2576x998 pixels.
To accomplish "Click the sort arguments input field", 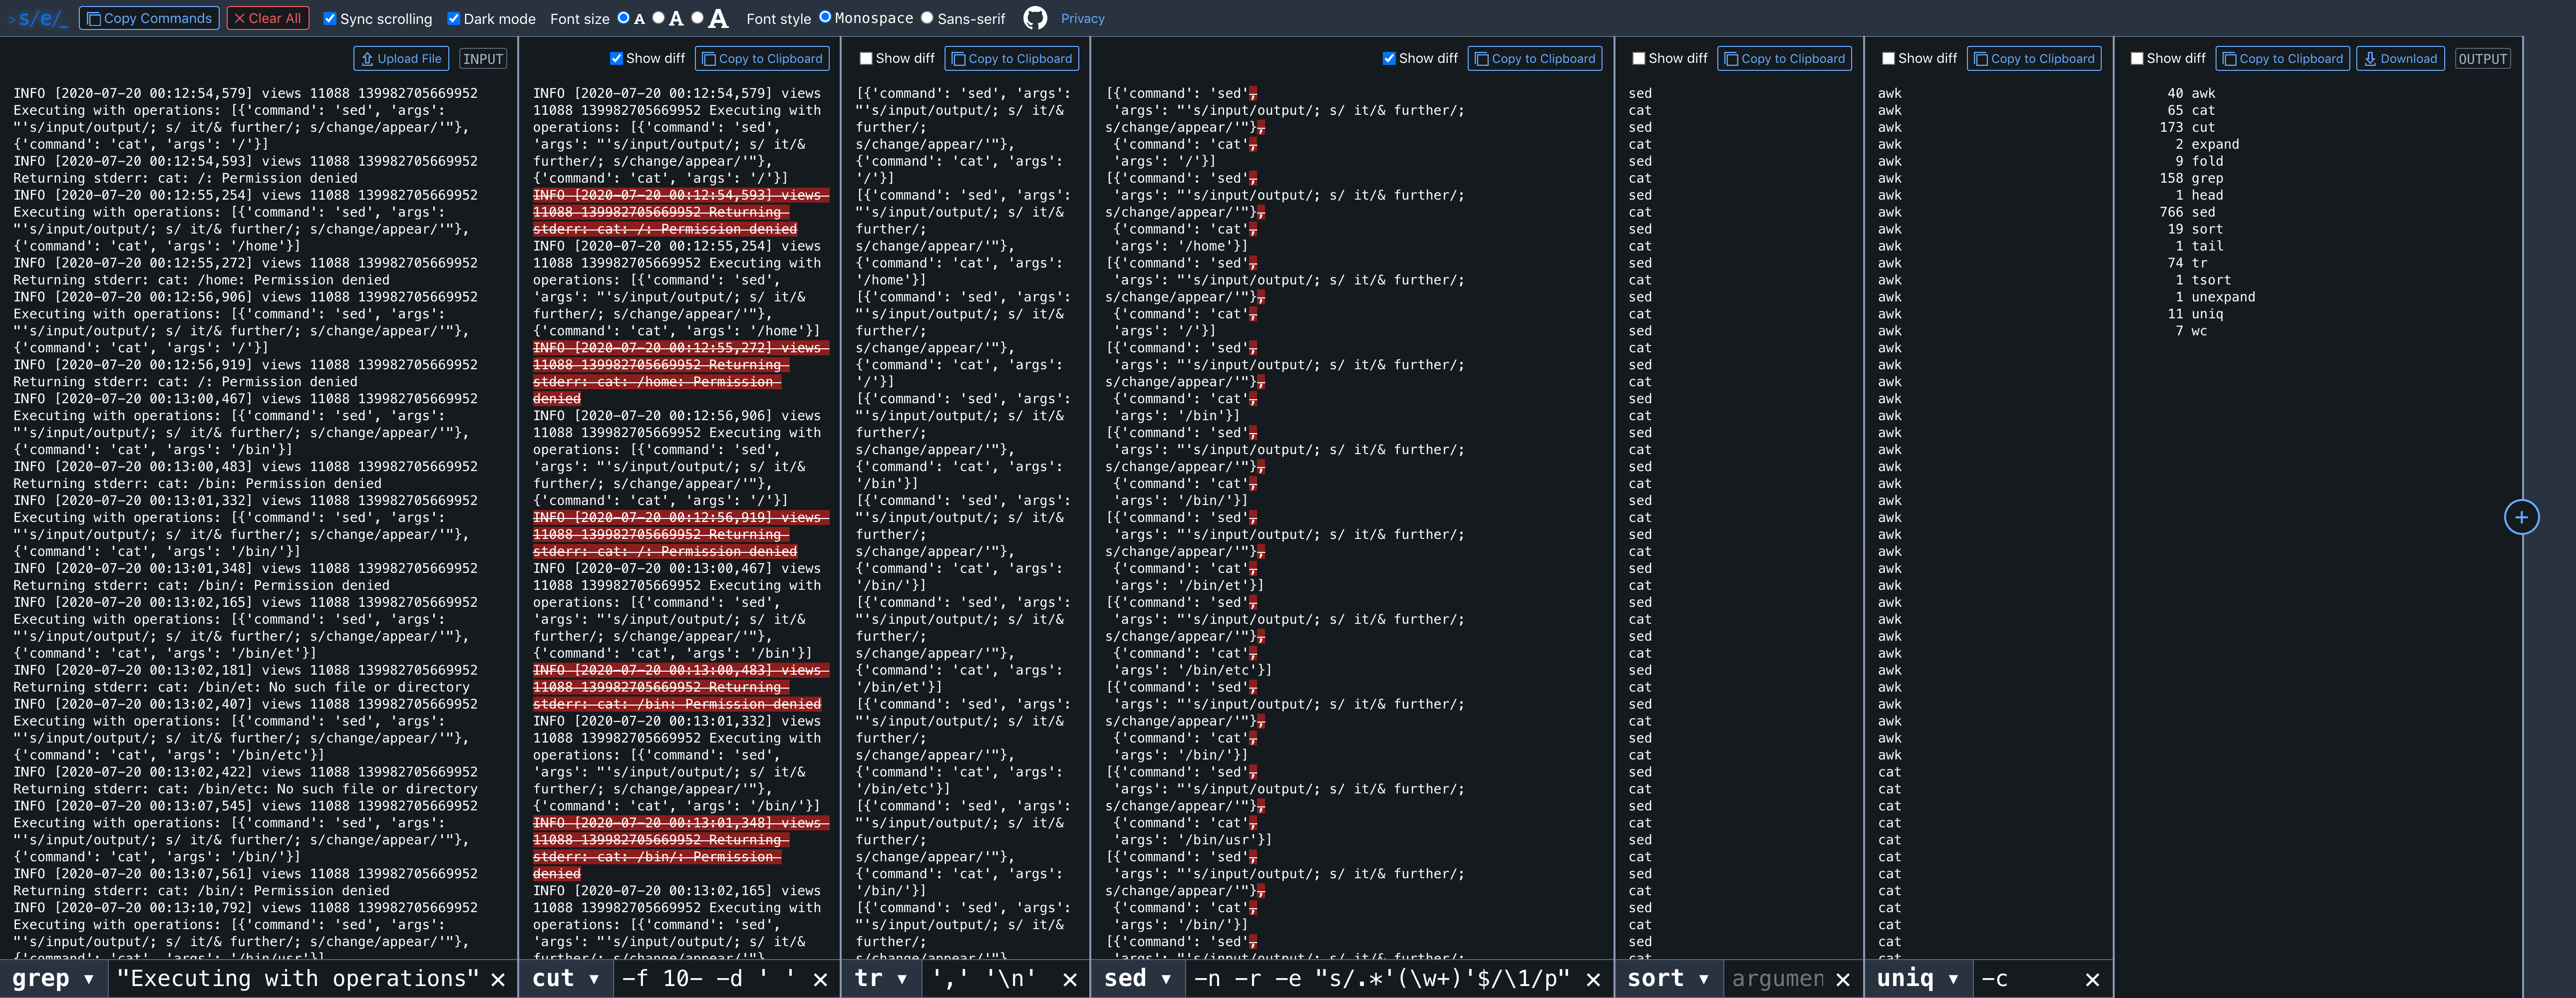I will [1777, 979].
